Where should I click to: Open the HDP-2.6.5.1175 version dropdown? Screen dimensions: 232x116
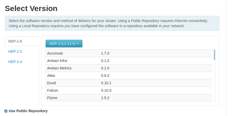click(x=64, y=44)
